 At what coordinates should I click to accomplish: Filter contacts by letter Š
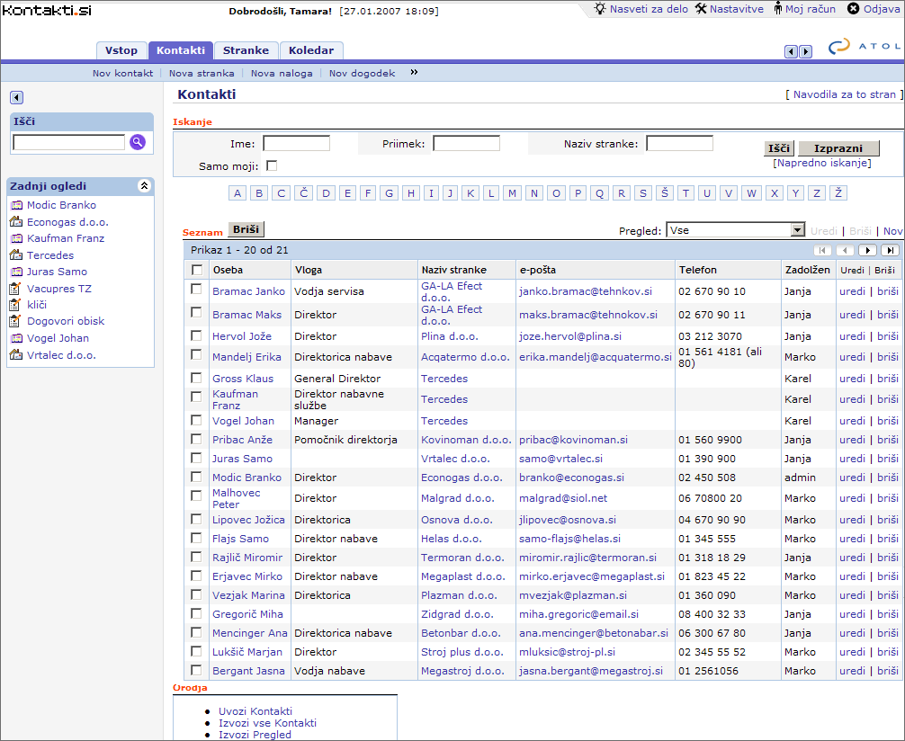(x=664, y=193)
